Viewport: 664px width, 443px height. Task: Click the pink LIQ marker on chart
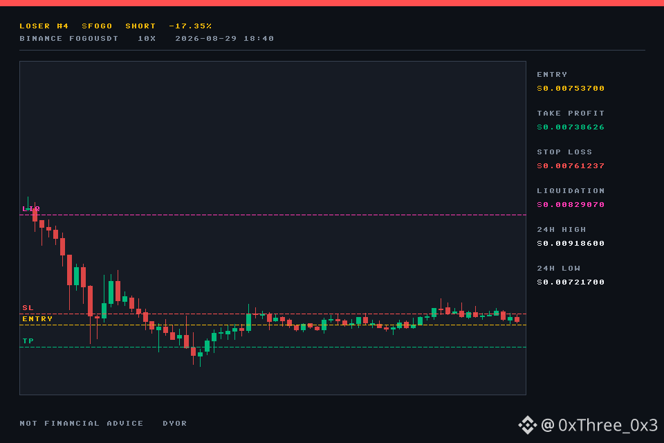click(31, 208)
